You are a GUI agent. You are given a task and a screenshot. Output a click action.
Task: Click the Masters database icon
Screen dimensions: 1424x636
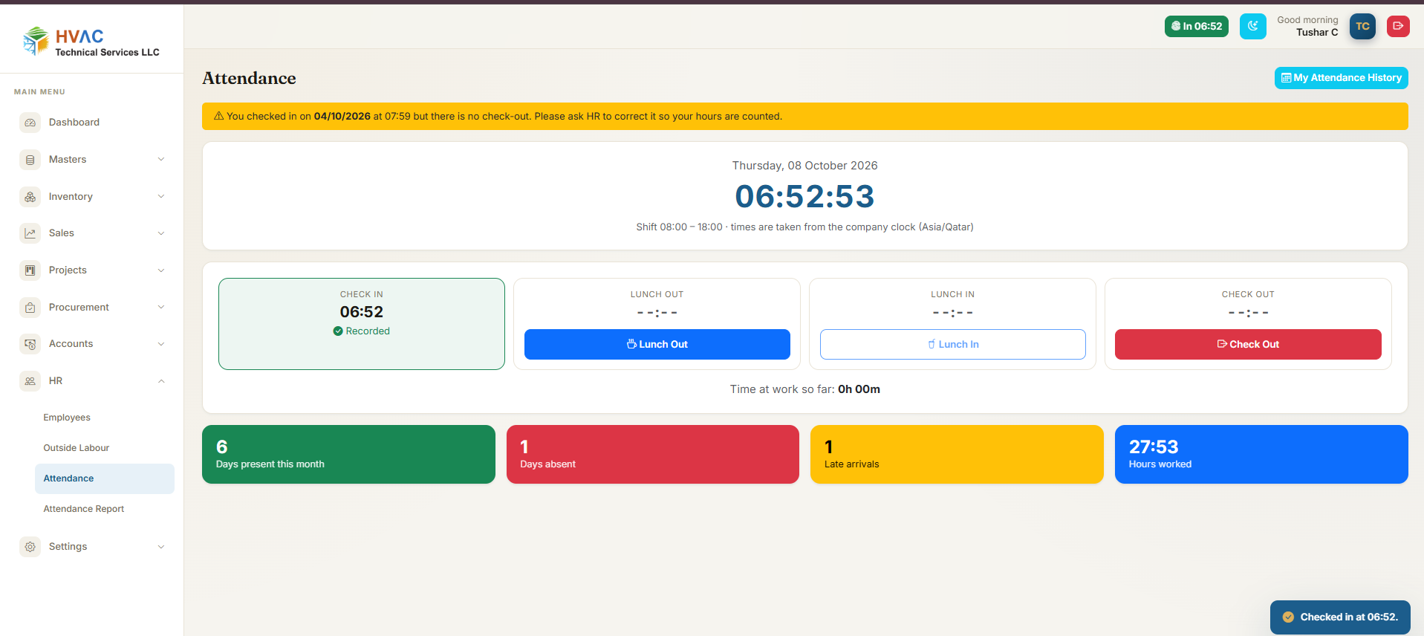[30, 160]
